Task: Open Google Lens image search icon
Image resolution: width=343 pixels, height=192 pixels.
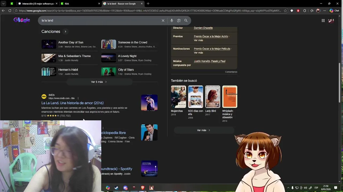Action: click(x=179, y=21)
